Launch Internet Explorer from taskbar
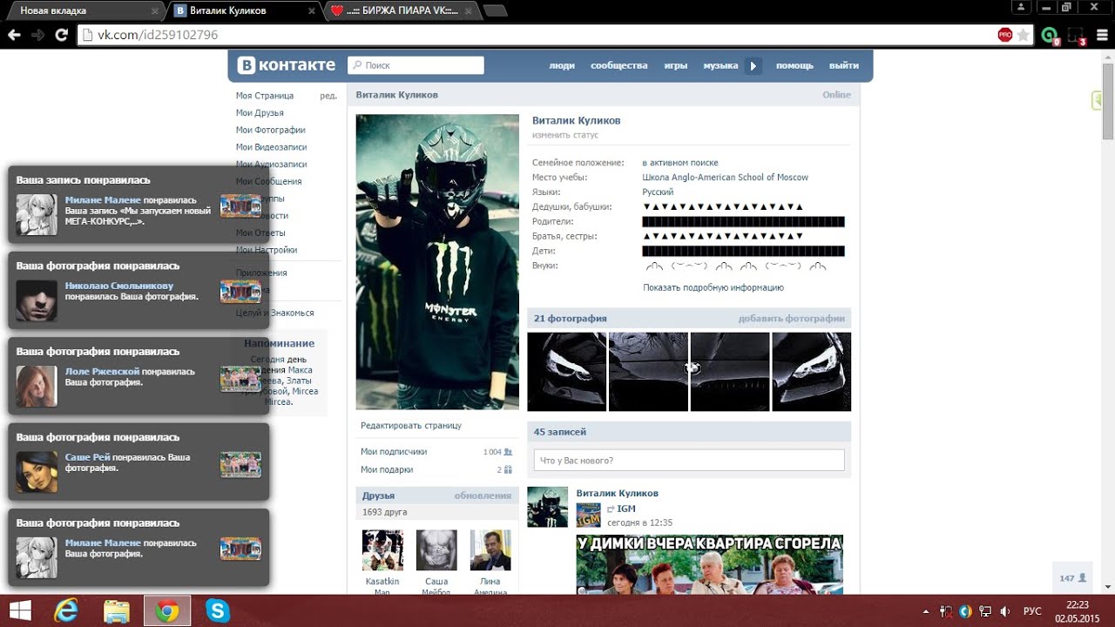 66,610
